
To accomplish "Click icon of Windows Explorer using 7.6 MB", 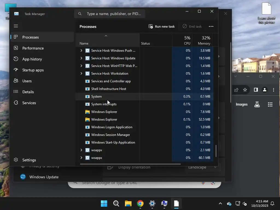I will (x=87, y=112).
